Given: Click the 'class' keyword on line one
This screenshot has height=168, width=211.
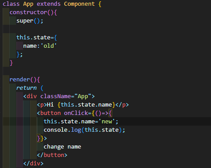Looking at the screenshot, I should click(x=11, y=4).
